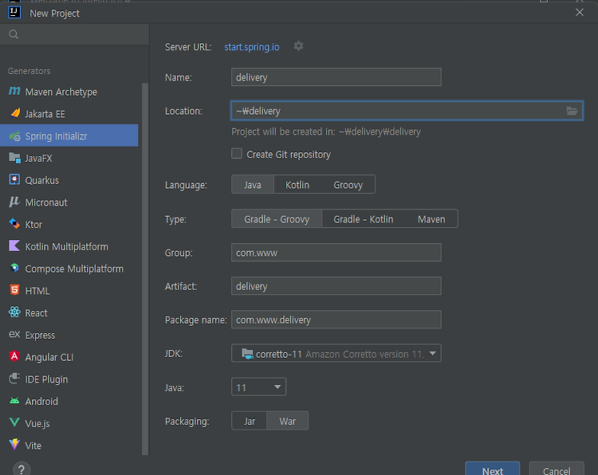Select Maven Archetype generator

pos(69,92)
